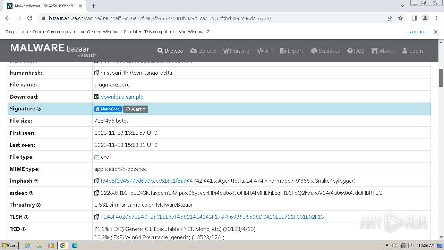Go back to previous page
Screen dimensions: 444x250
pyautogui.click(x=8, y=18)
